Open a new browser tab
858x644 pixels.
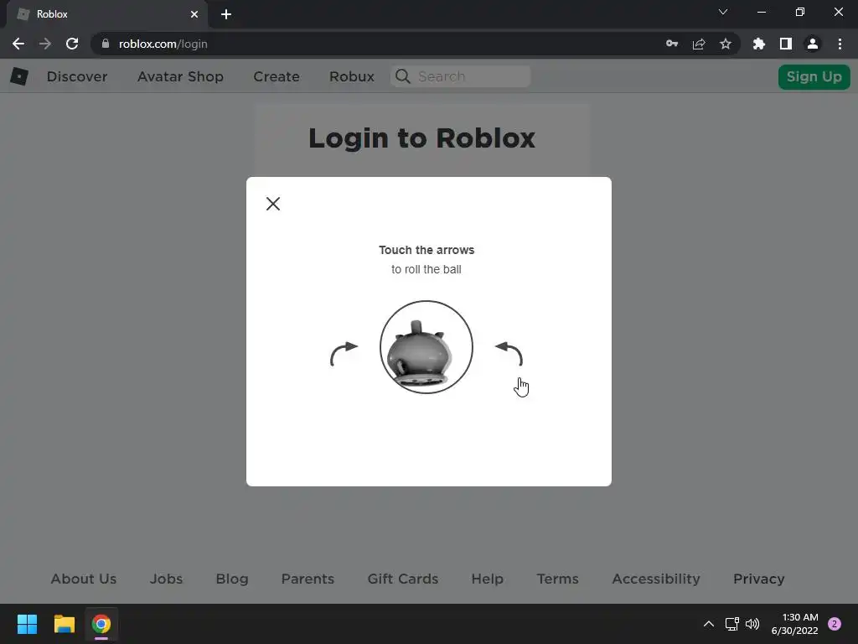click(x=226, y=14)
